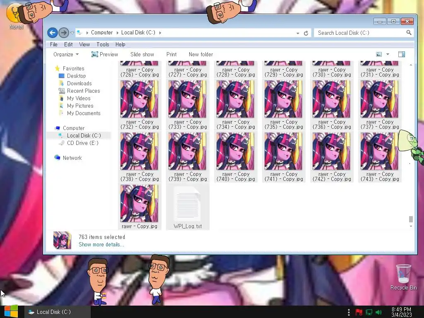The width and height of the screenshot is (424, 318).
Task: Click the vertical scrollbar thumb
Action: pos(411,219)
